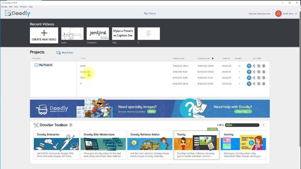Image resolution: width=301 pixels, height=169 pixels.
Task: Click the rename icon in the 'if' project row
Action: [254, 84]
